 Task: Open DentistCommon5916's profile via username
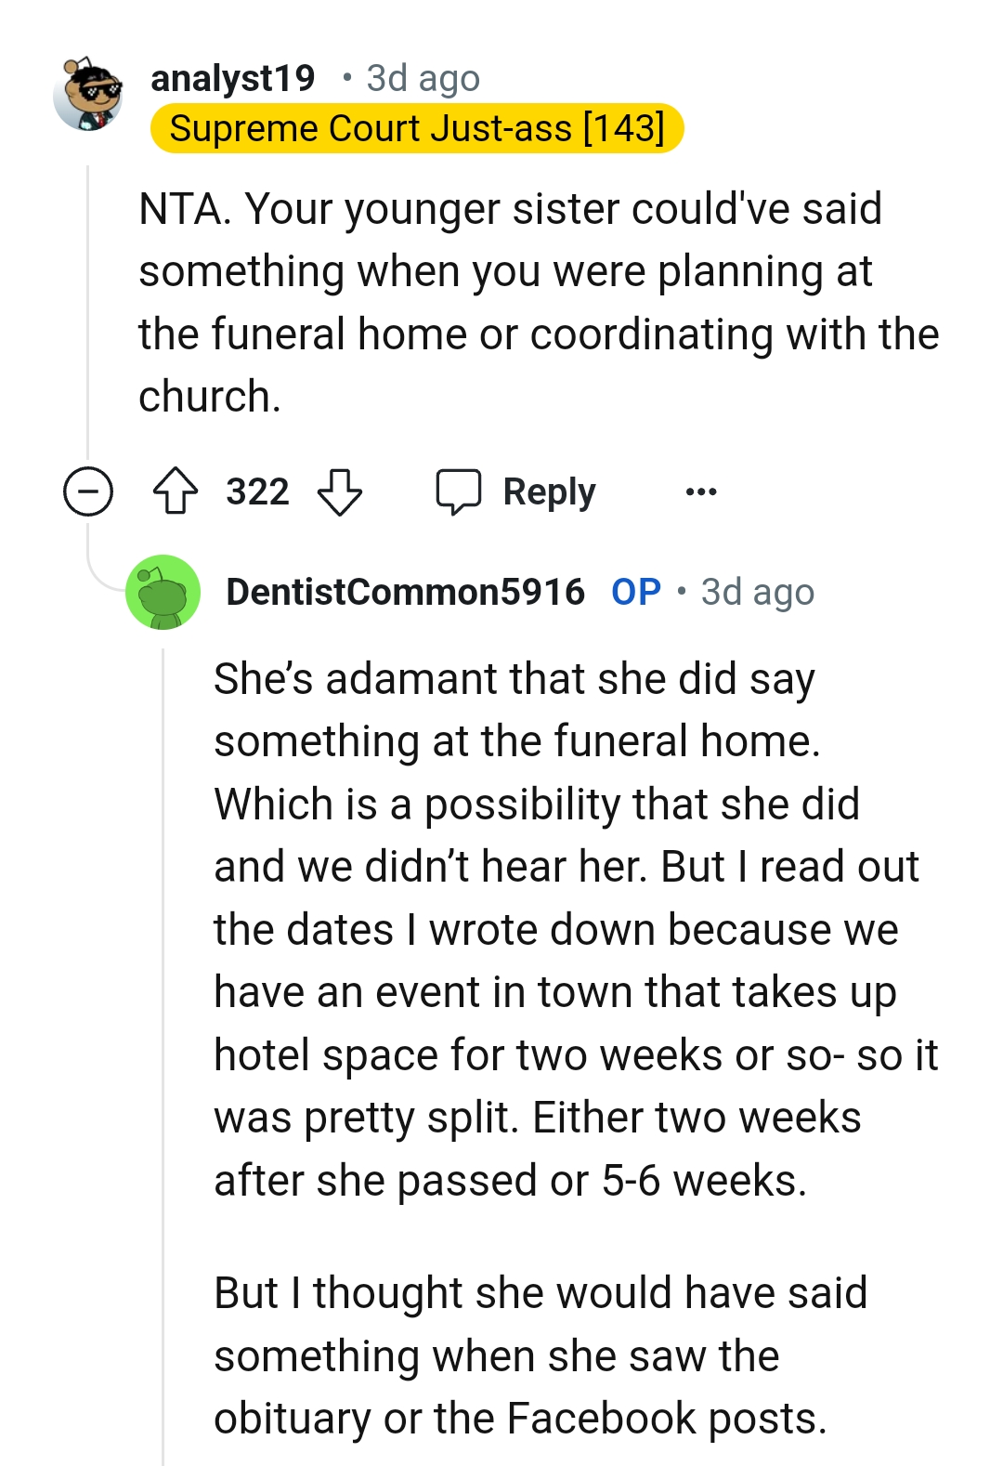point(405,592)
